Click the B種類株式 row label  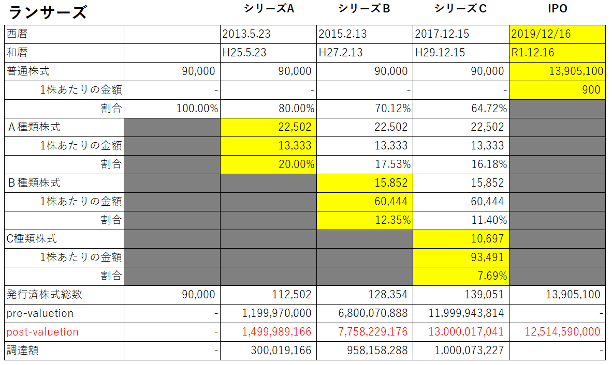click(34, 182)
